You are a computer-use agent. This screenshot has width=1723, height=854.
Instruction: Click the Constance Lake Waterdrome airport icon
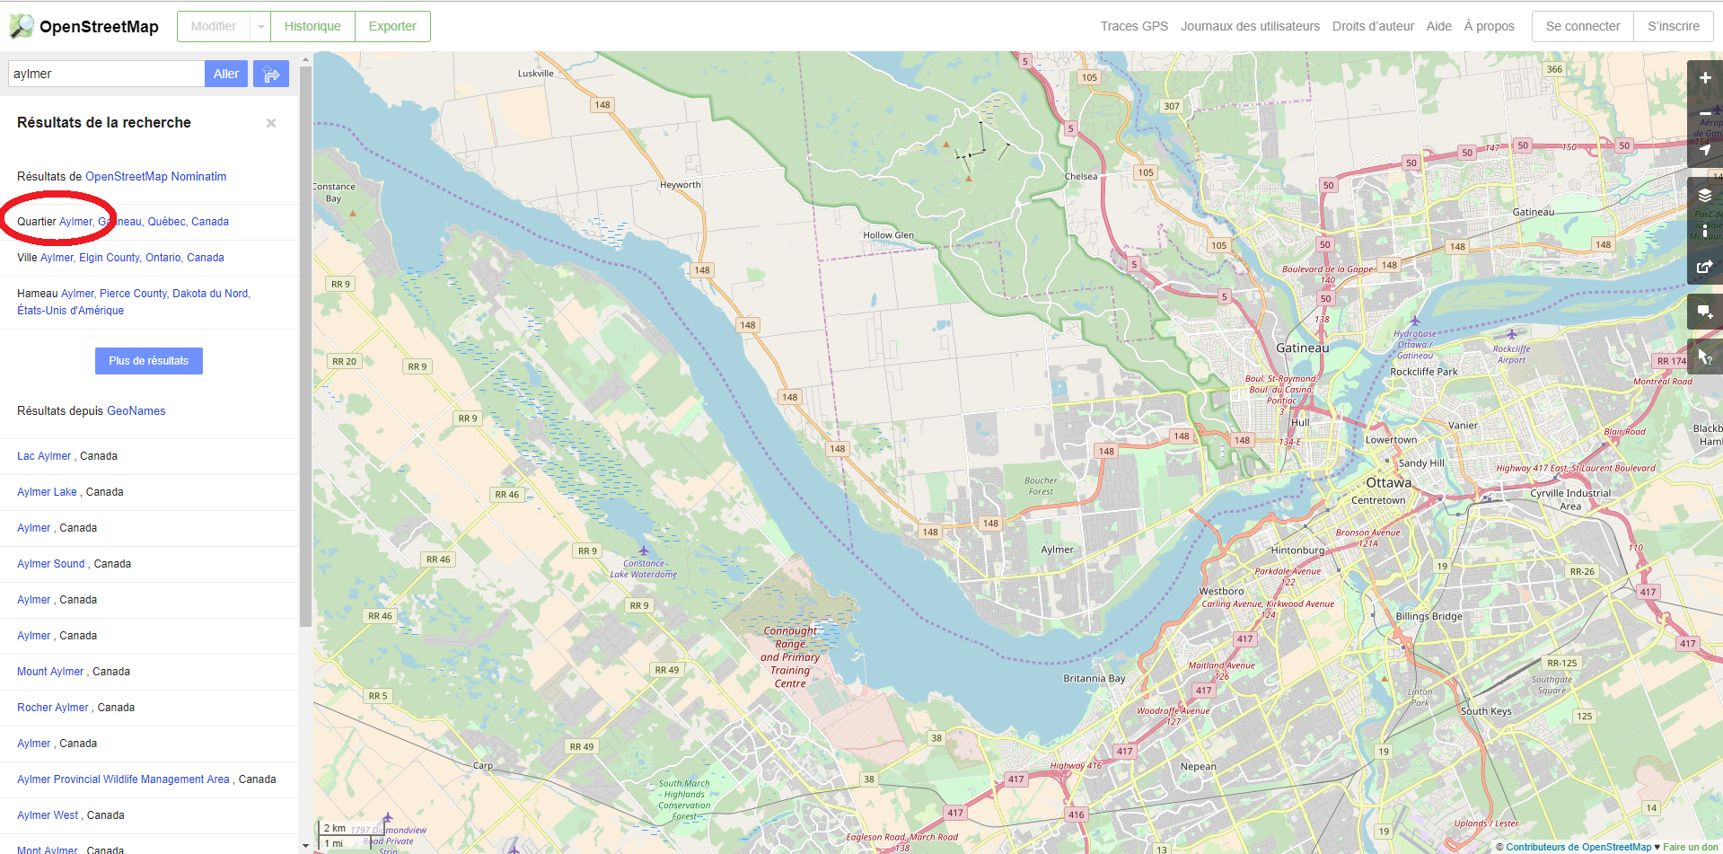click(x=643, y=550)
